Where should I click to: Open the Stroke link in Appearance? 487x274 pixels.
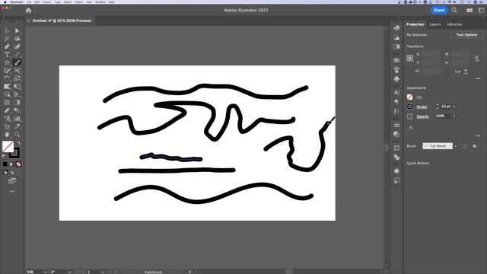pyautogui.click(x=422, y=107)
